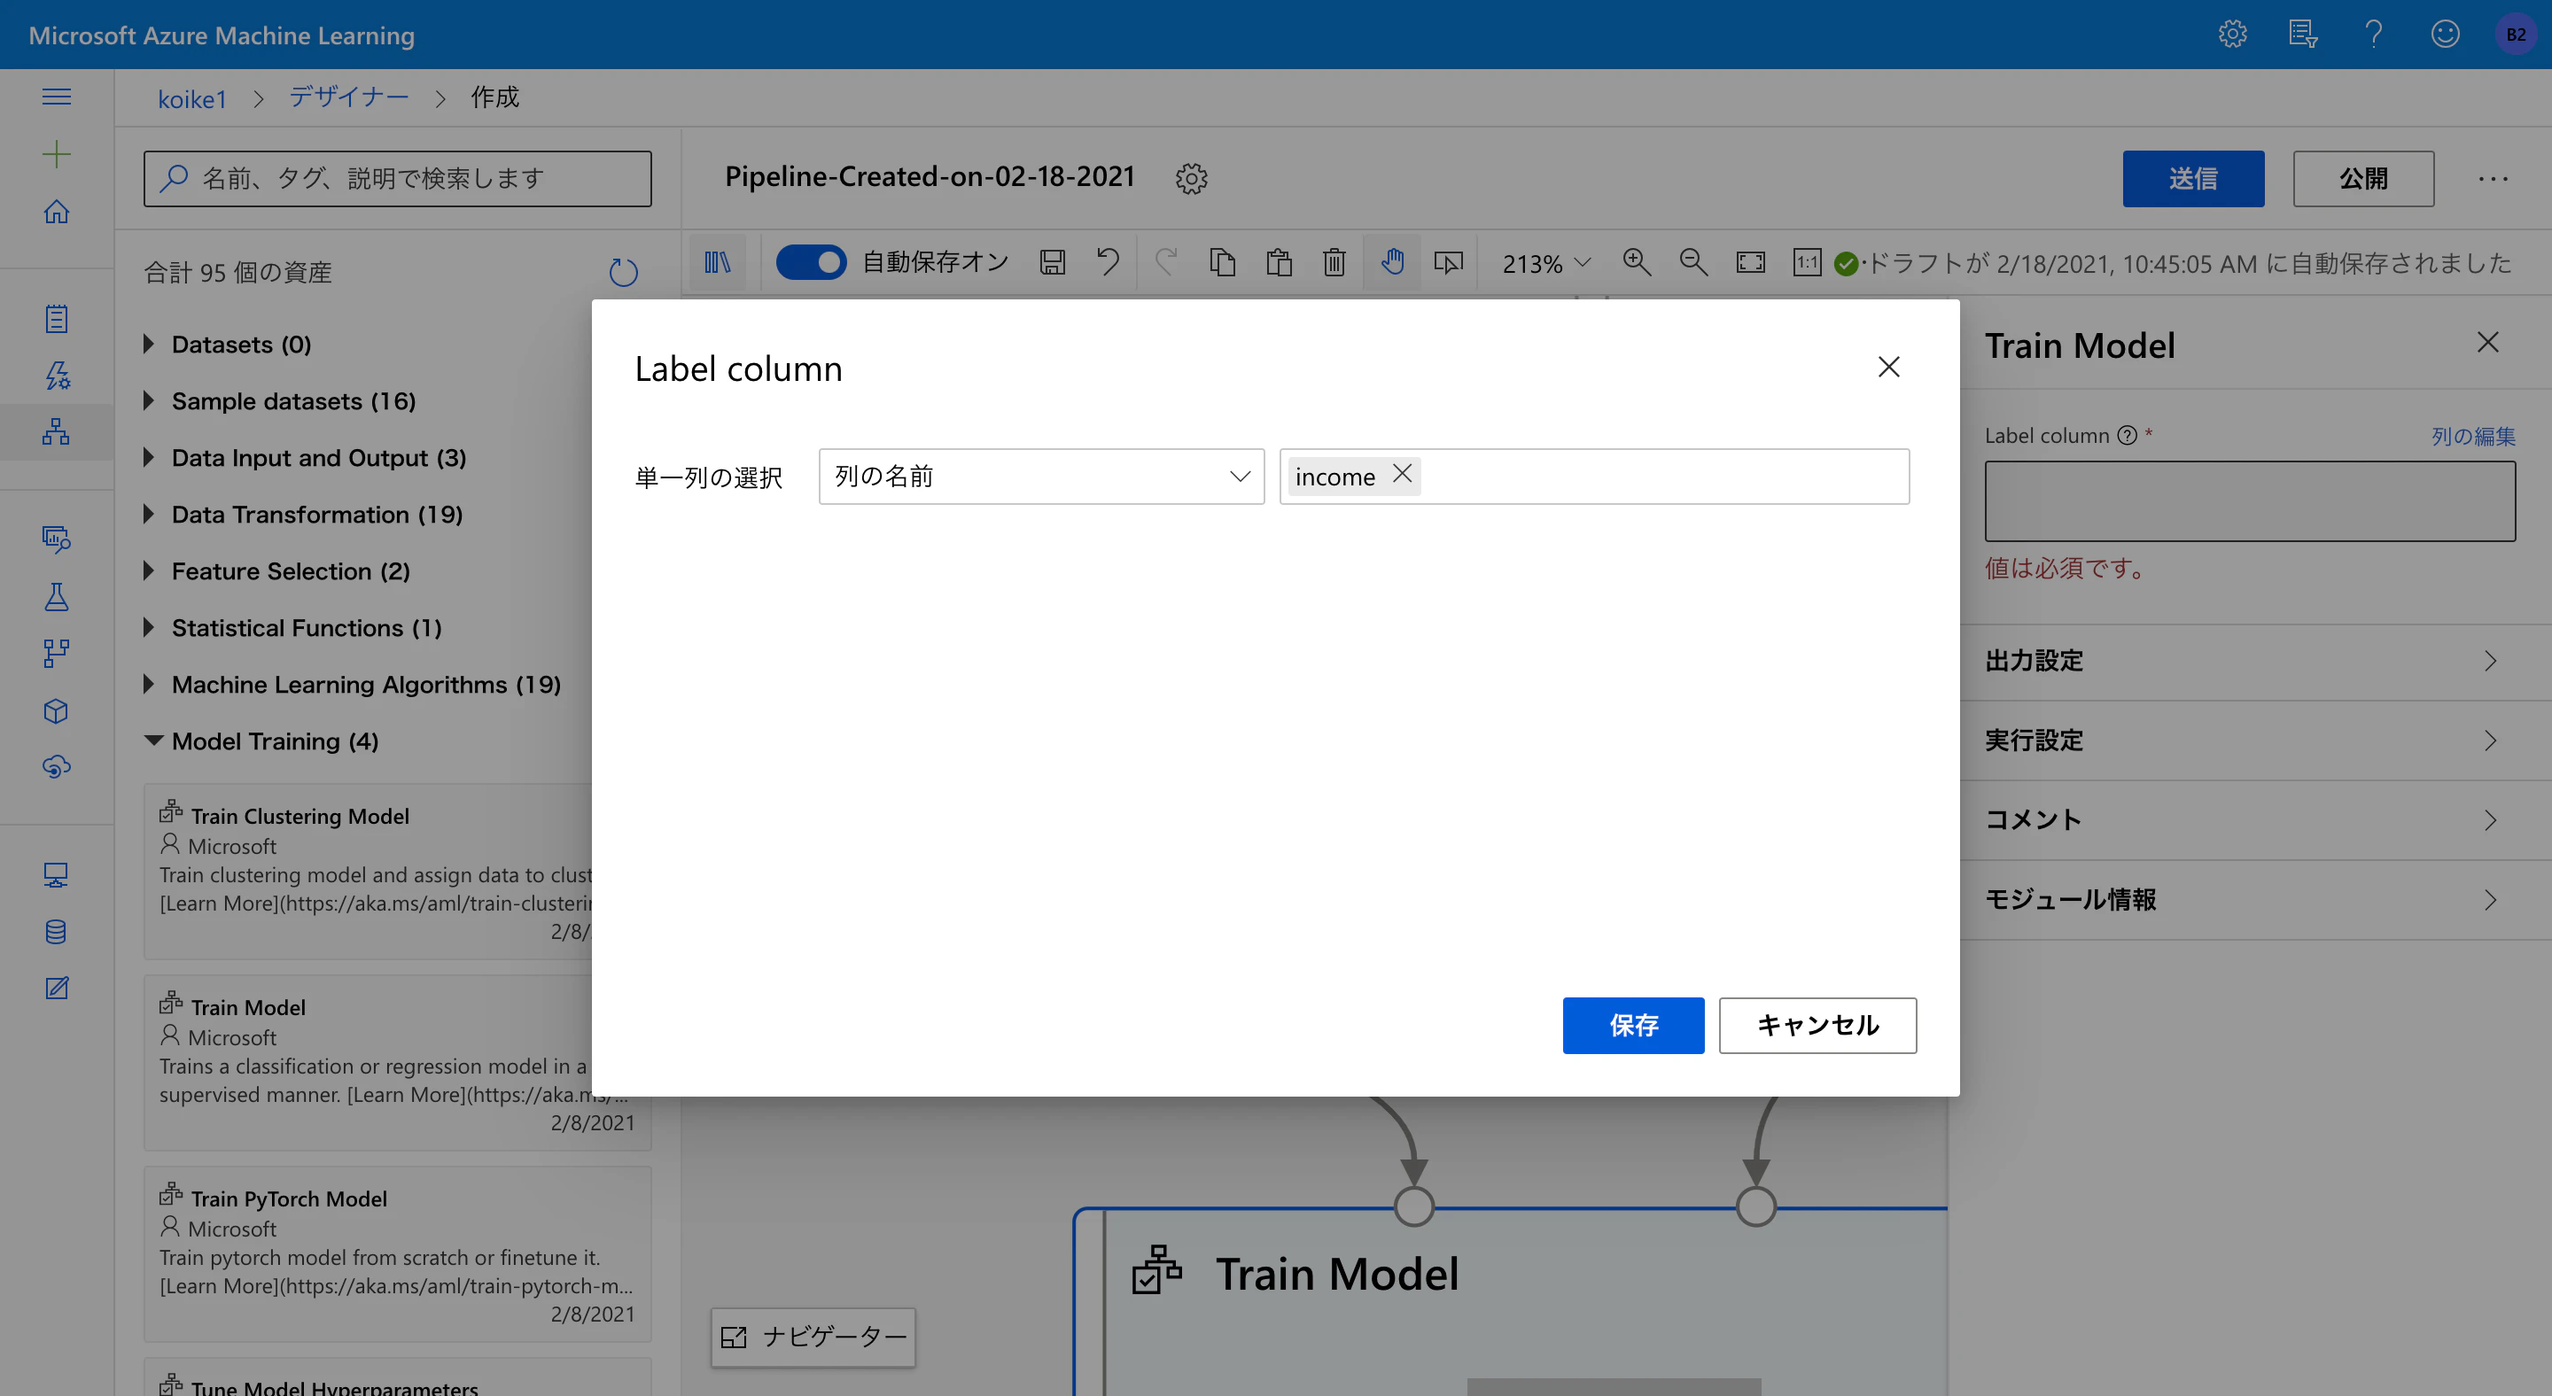Screen dimensions: 2552x1396
Task: Click the undo arrow in the toolbar
Action: pos(1108,262)
